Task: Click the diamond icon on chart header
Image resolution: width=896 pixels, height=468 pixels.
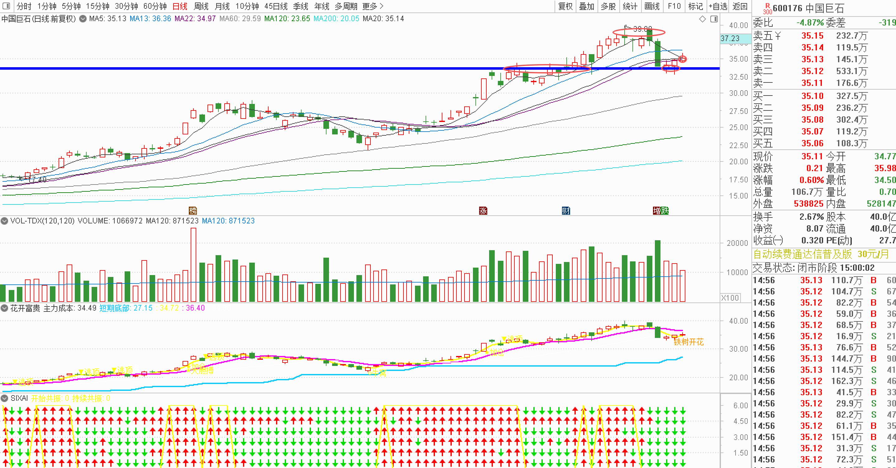Action: pyautogui.click(x=702, y=19)
